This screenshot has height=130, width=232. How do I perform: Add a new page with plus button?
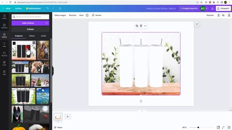coord(68,117)
